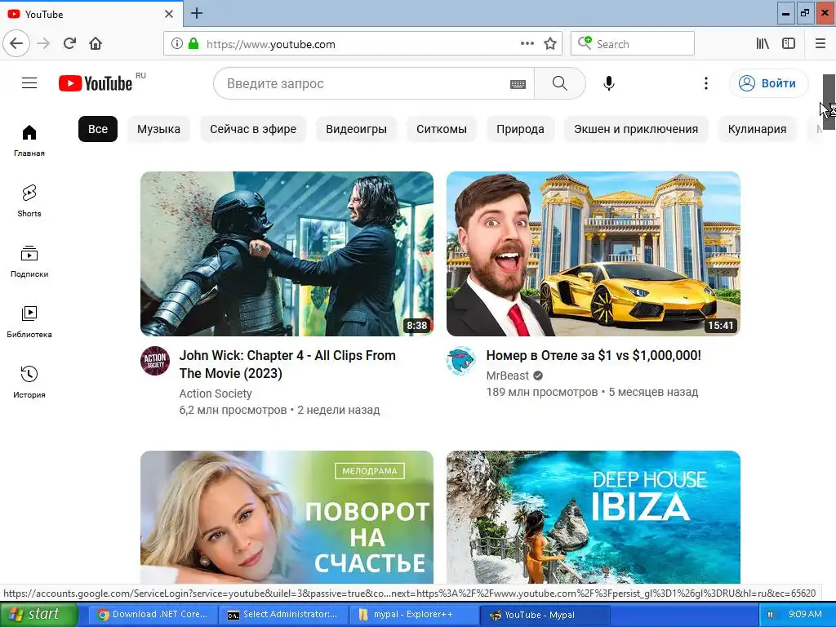The image size is (836, 627).
Task: Select the Видеоигры filter chip
Action: click(356, 129)
